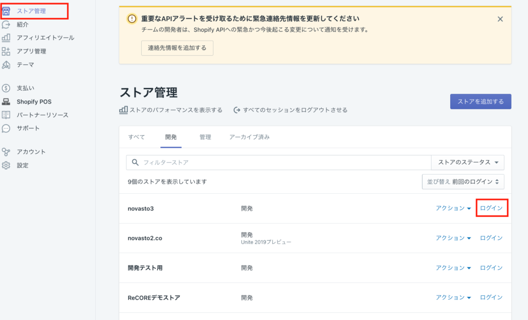Open the Shopify POS icon in sidebar
528x320 pixels.
6,102
